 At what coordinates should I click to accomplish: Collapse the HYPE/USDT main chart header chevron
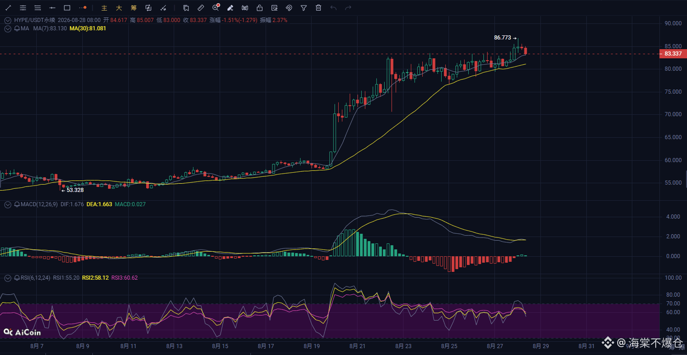pyautogui.click(x=7, y=20)
